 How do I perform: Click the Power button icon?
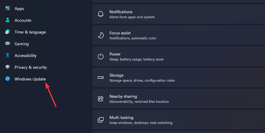click(101, 56)
